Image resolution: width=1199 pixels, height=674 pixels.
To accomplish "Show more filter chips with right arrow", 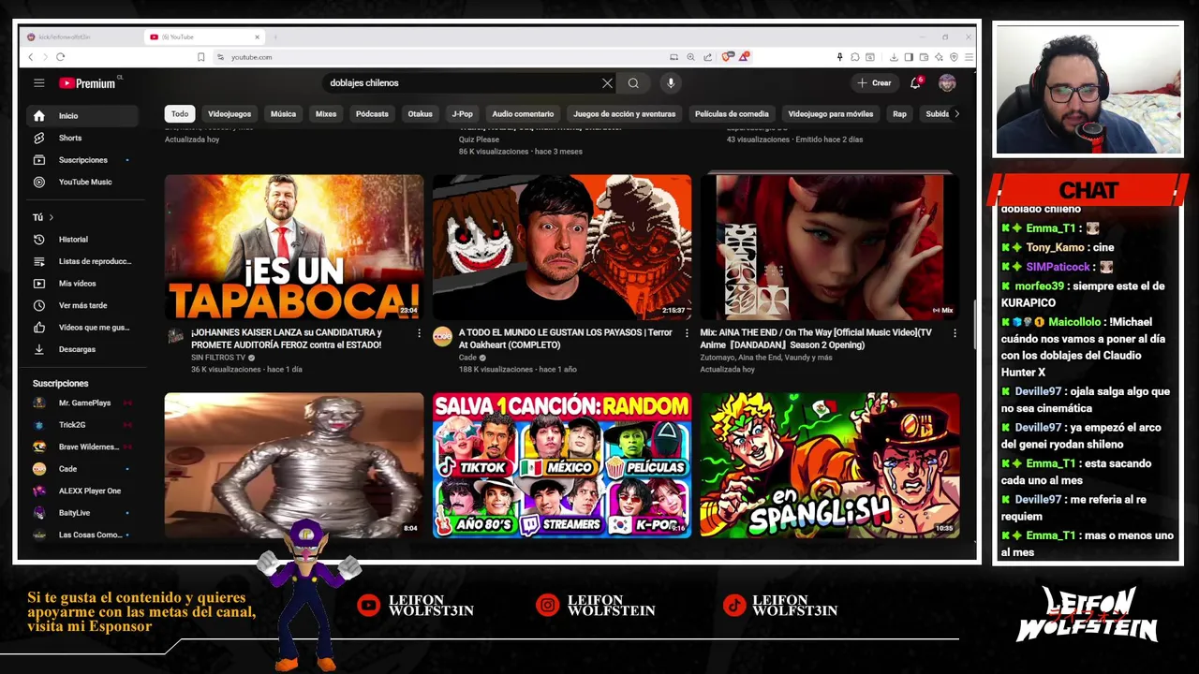I will [955, 114].
